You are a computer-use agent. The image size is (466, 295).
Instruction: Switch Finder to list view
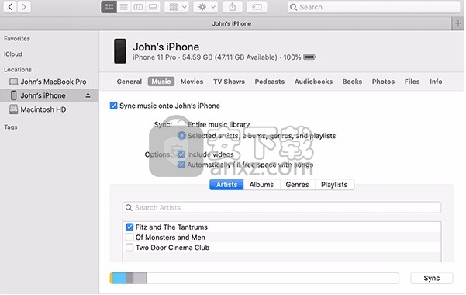click(124, 7)
